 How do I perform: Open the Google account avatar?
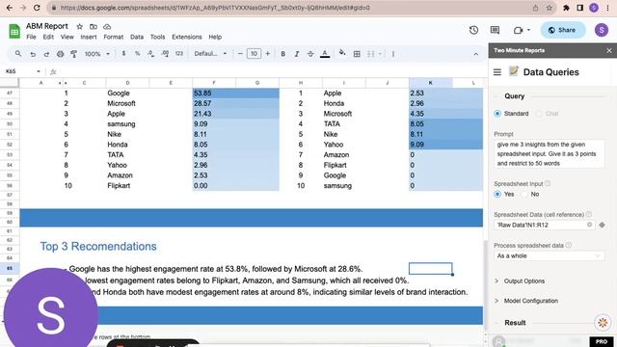click(x=602, y=30)
